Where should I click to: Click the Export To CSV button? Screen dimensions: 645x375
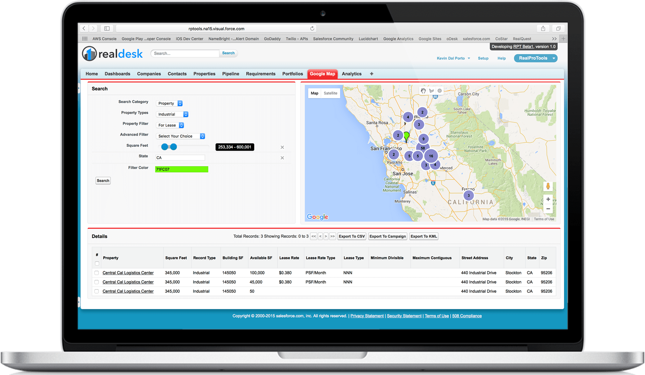pos(352,236)
